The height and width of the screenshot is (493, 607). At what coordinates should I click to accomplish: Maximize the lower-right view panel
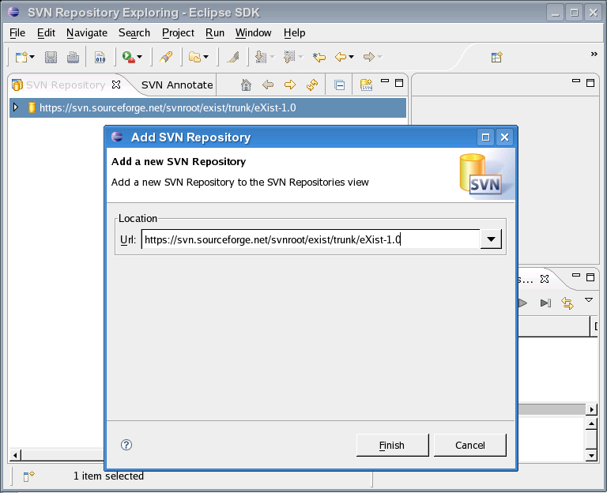pos(590,277)
